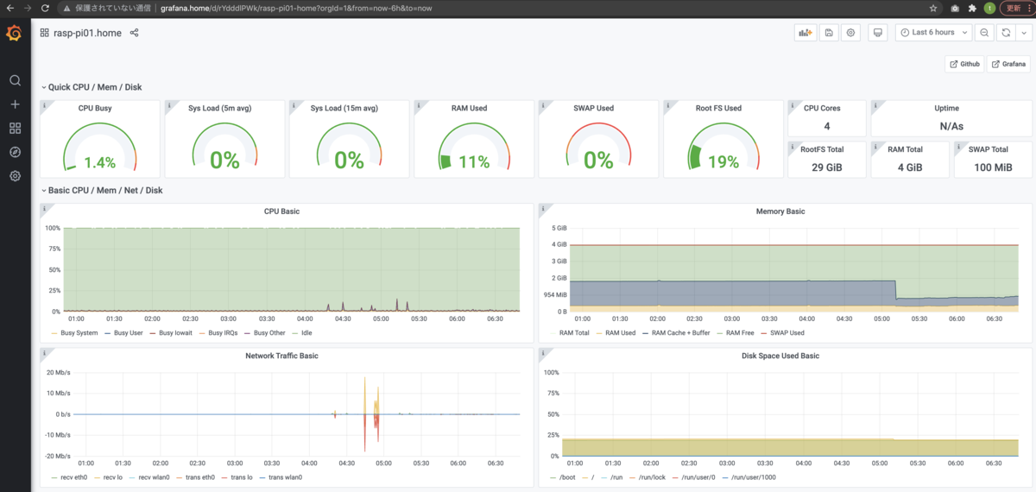The width and height of the screenshot is (1036, 492).
Task: Open the Network Traffic Basic panel title menu
Action: click(281, 356)
